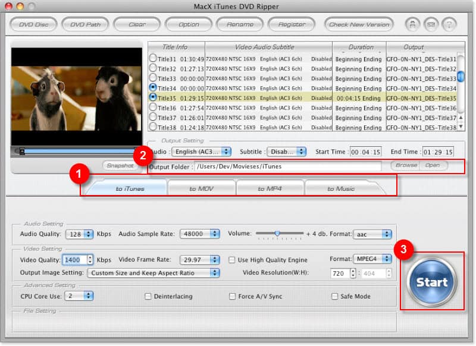Browse for an output folder
The image size is (476, 346).
(x=405, y=166)
